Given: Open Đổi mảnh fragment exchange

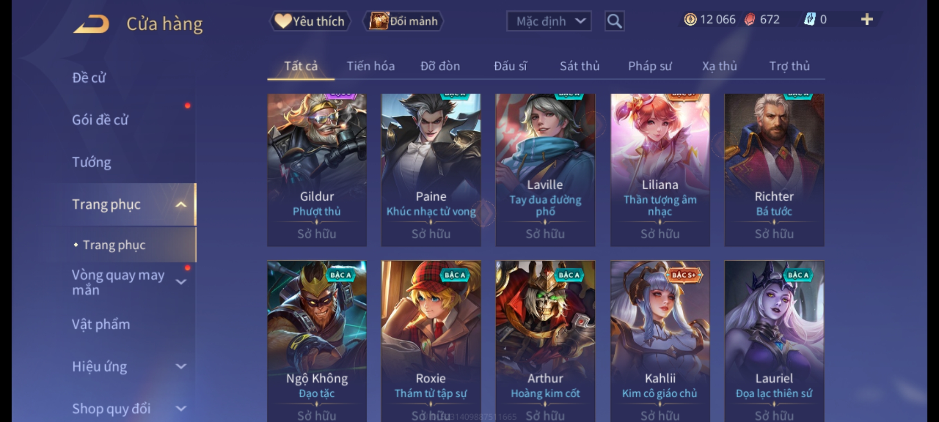Looking at the screenshot, I should click(x=403, y=21).
